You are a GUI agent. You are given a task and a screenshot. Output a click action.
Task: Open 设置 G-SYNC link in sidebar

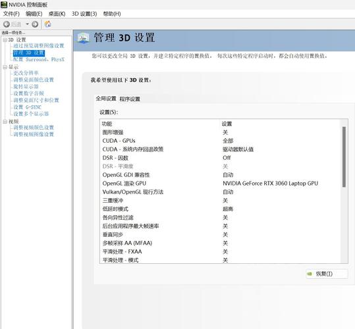27,107
